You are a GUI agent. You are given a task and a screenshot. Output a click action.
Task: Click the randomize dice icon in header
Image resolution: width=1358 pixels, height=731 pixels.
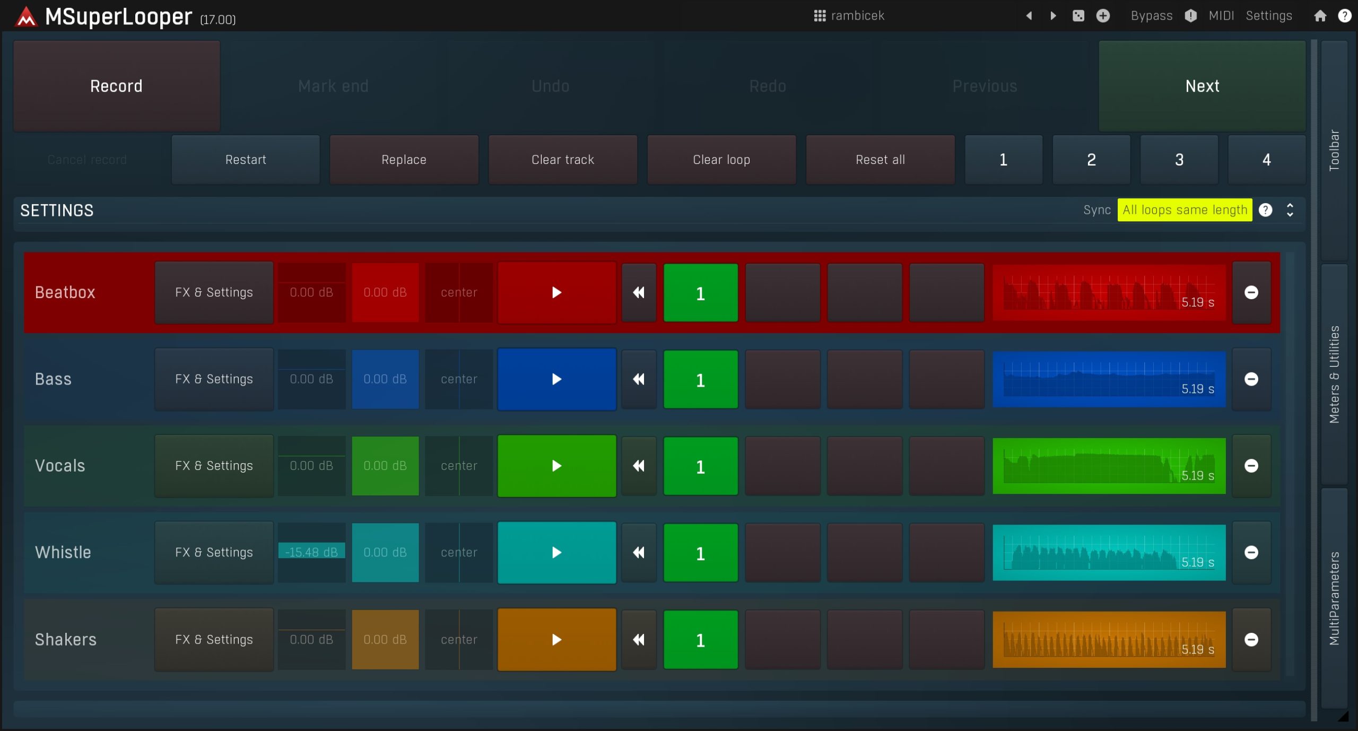[x=1078, y=16]
